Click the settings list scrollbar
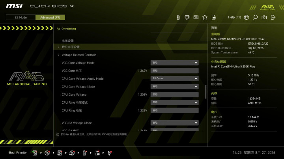Screen dimensions: 284x159 tap(206, 92)
